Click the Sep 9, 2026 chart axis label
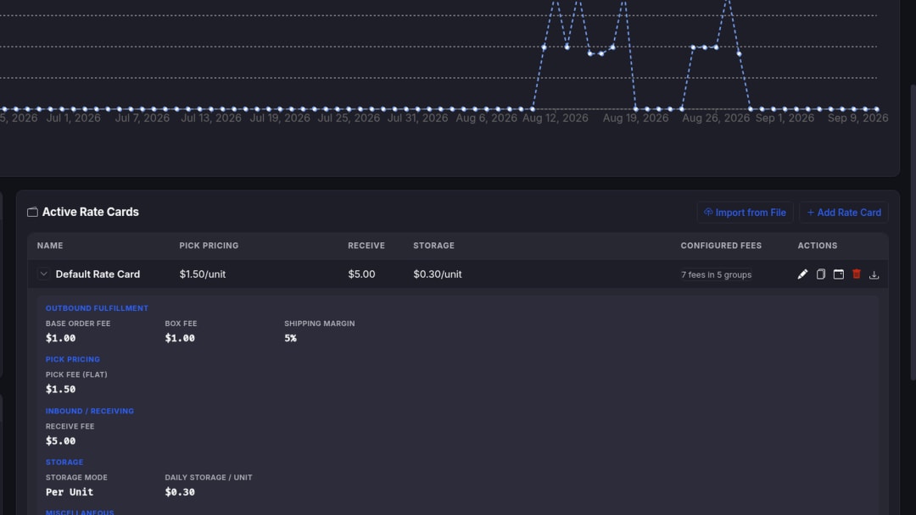Viewport: 916px width, 515px height. 857,118
